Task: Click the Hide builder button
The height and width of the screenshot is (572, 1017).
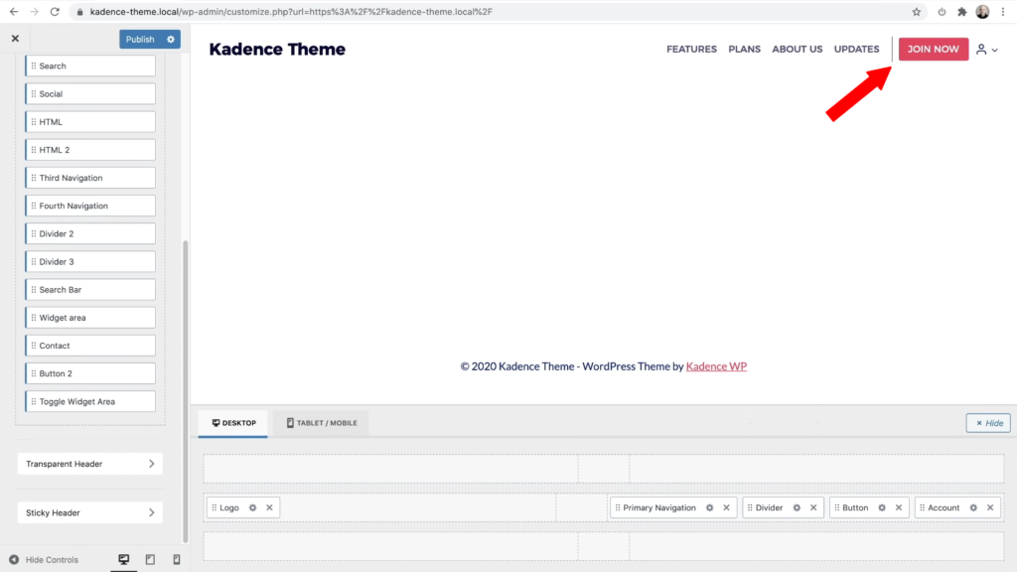Action: point(988,423)
